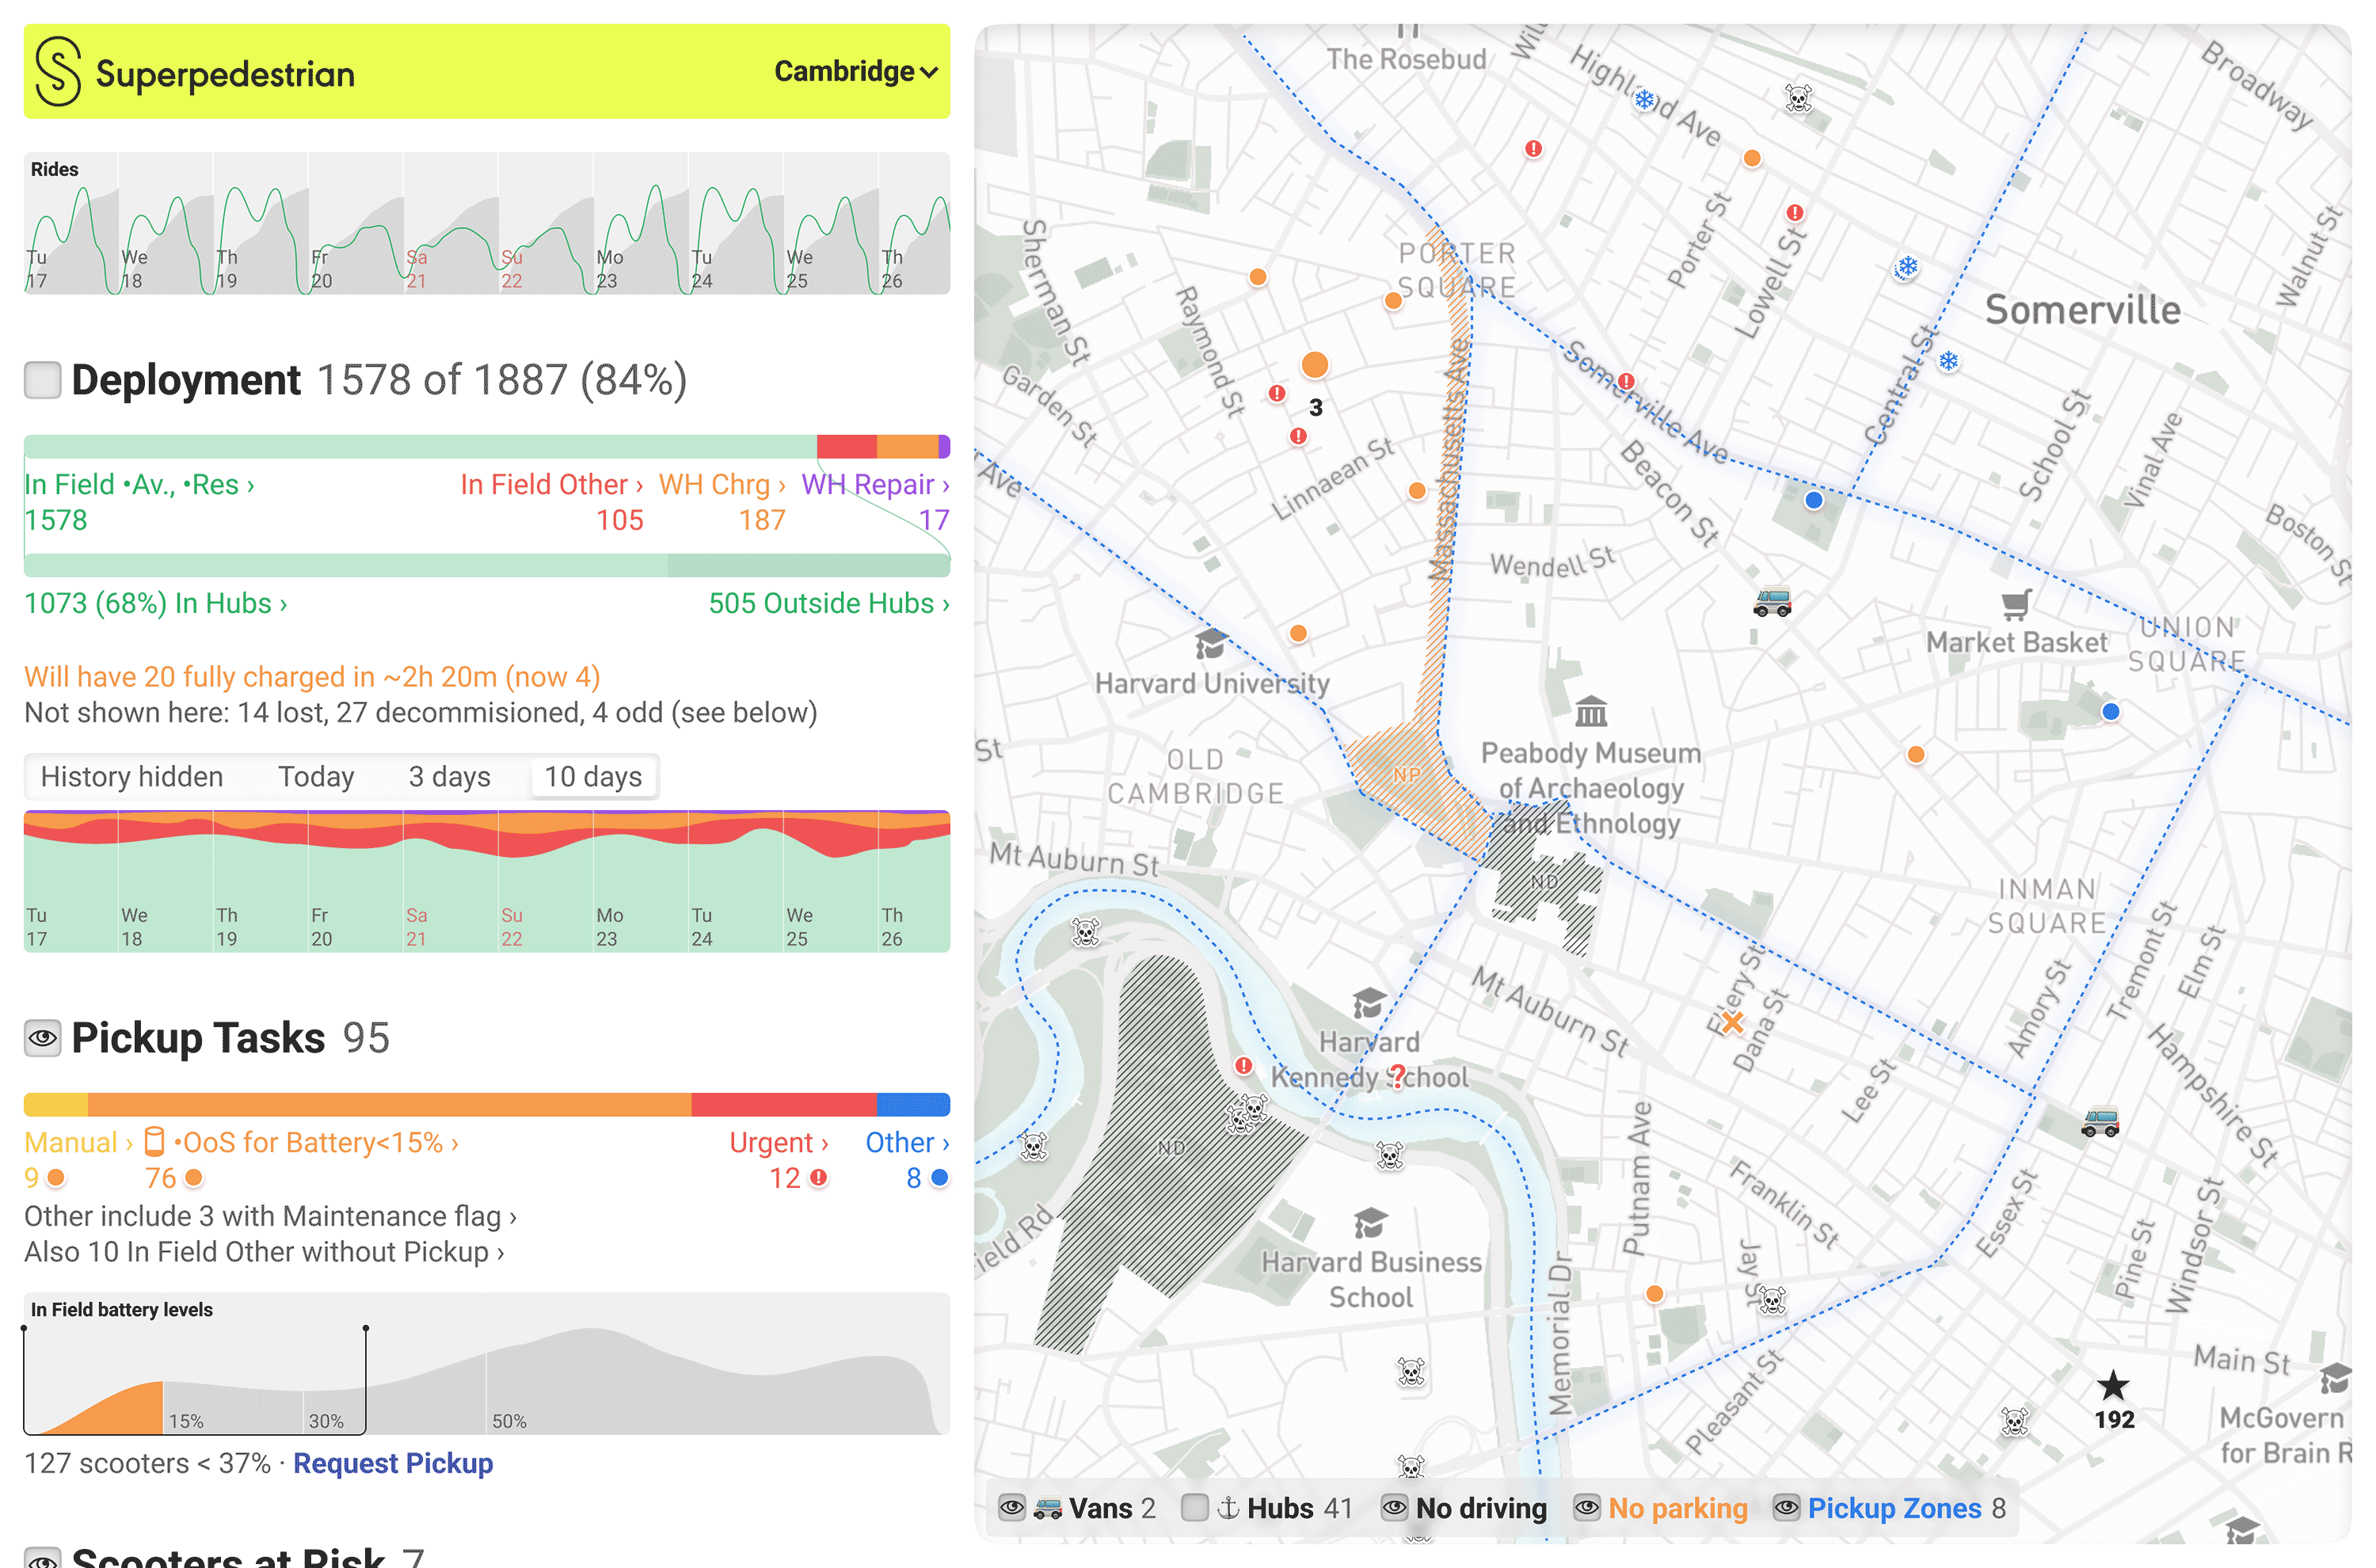Click the snowflake marker near Lowell St

1907,267
